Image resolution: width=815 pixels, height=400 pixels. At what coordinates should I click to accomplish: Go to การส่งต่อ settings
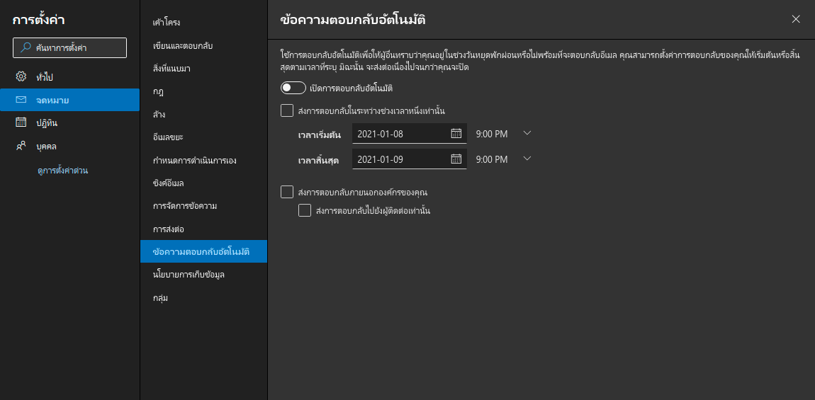pos(169,229)
